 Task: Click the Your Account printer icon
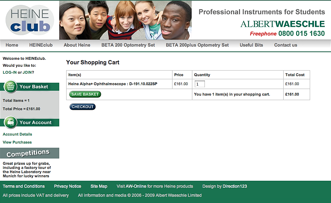10,122
